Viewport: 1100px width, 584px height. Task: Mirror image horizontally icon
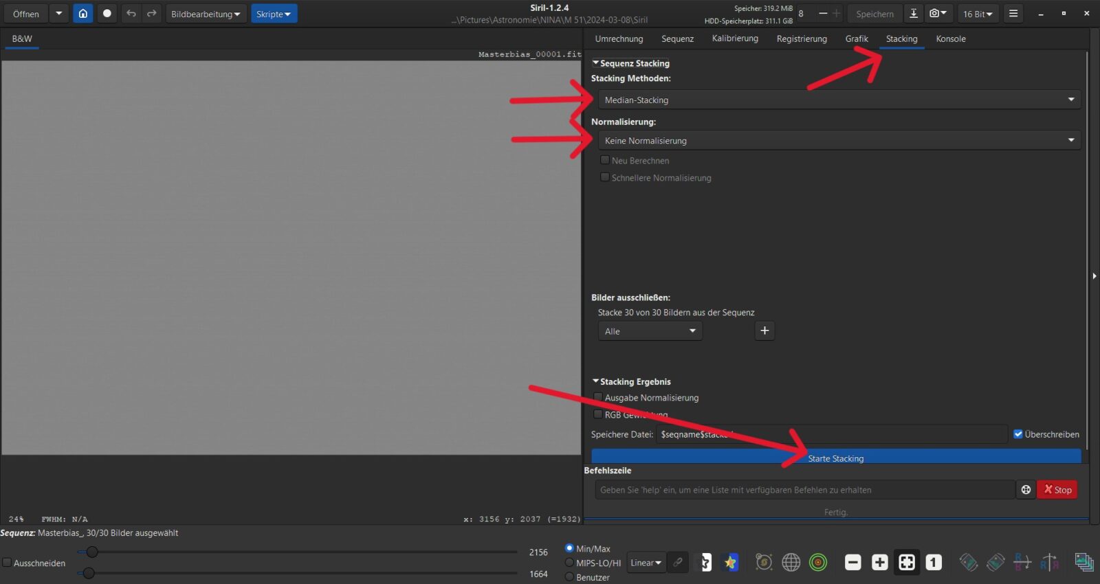1022,563
